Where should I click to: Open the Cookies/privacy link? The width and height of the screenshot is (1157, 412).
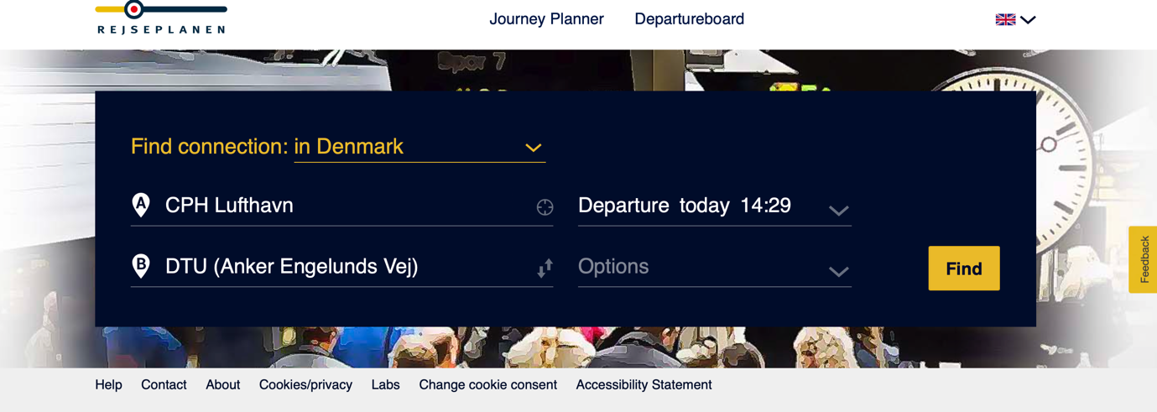point(305,385)
